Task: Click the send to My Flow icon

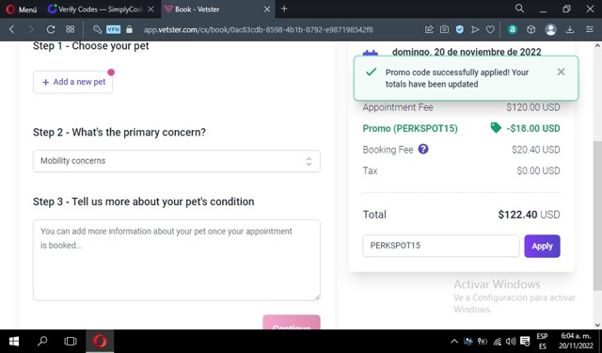Action: click(475, 29)
